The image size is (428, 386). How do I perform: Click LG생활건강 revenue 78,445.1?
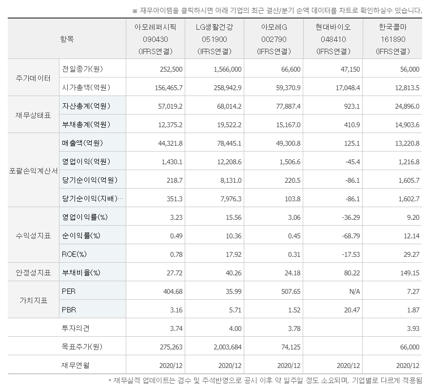click(229, 143)
